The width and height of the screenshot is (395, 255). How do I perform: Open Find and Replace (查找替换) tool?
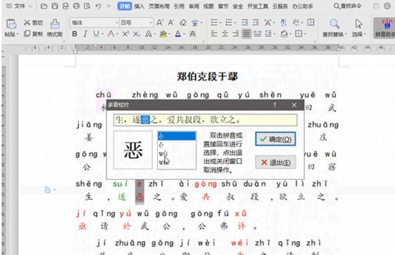335,28
